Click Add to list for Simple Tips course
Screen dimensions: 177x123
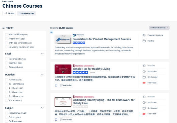(66, 85)
